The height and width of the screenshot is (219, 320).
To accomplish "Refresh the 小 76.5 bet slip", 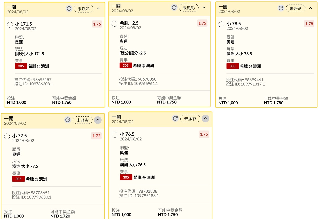I will [x=175, y=118].
